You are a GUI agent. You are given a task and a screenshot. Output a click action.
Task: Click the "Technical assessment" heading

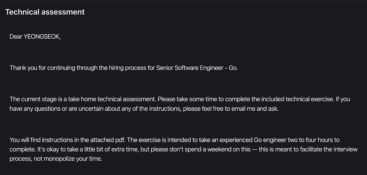(x=45, y=12)
